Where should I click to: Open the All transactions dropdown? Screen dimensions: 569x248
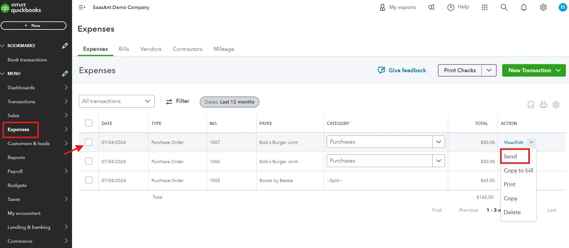tap(117, 101)
